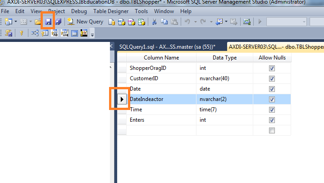Switch to the SQLQuery1.sql tab
The width and height of the screenshot is (324, 183).
(x=167, y=47)
